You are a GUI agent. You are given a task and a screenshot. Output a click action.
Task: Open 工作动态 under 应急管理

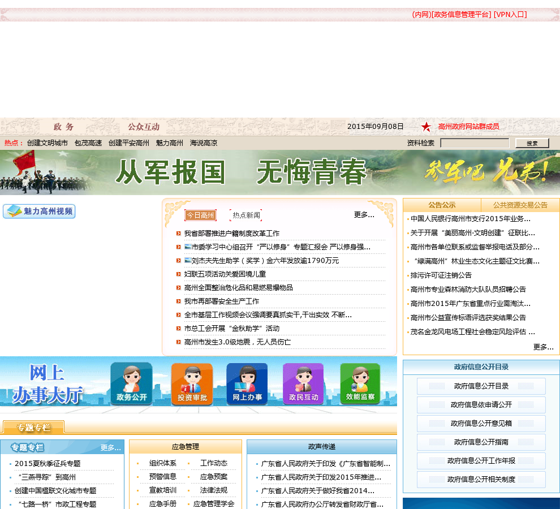[214, 463]
